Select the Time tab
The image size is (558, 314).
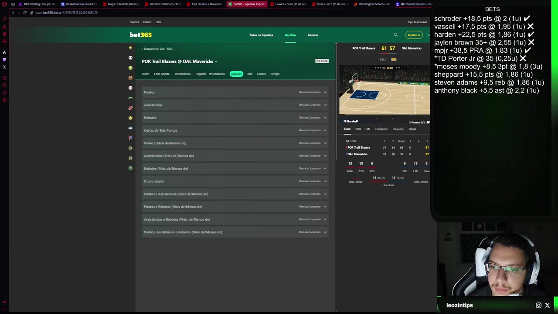tap(249, 74)
